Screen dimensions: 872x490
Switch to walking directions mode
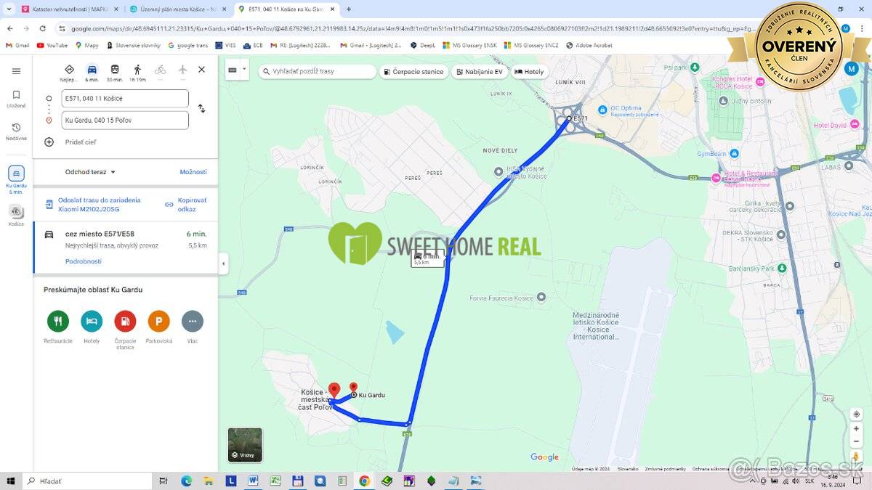(137, 70)
